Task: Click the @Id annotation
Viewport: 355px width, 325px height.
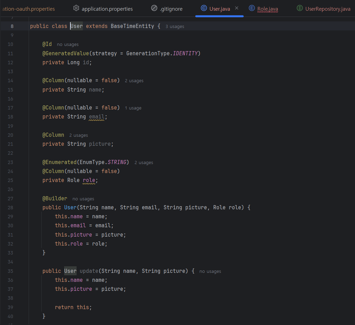Action: 47,44
